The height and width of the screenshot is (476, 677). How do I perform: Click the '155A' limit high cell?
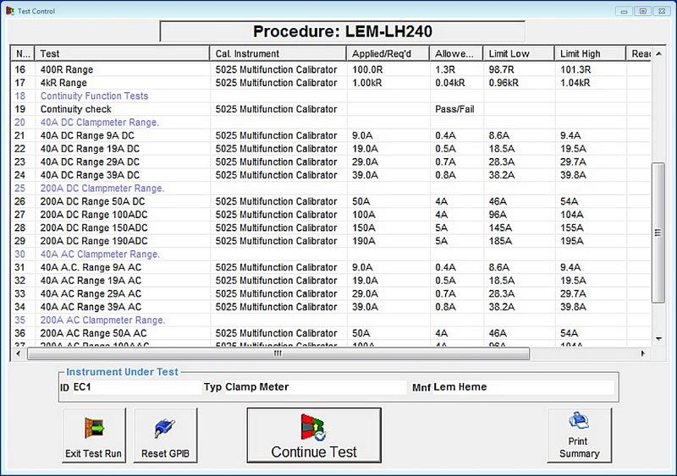[x=590, y=227]
